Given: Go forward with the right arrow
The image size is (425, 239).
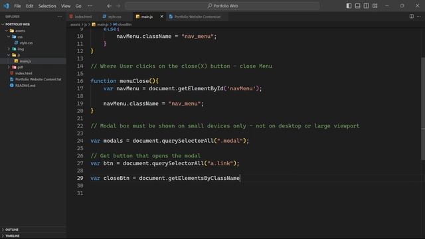Looking at the screenshot, I should tap(118, 6).
